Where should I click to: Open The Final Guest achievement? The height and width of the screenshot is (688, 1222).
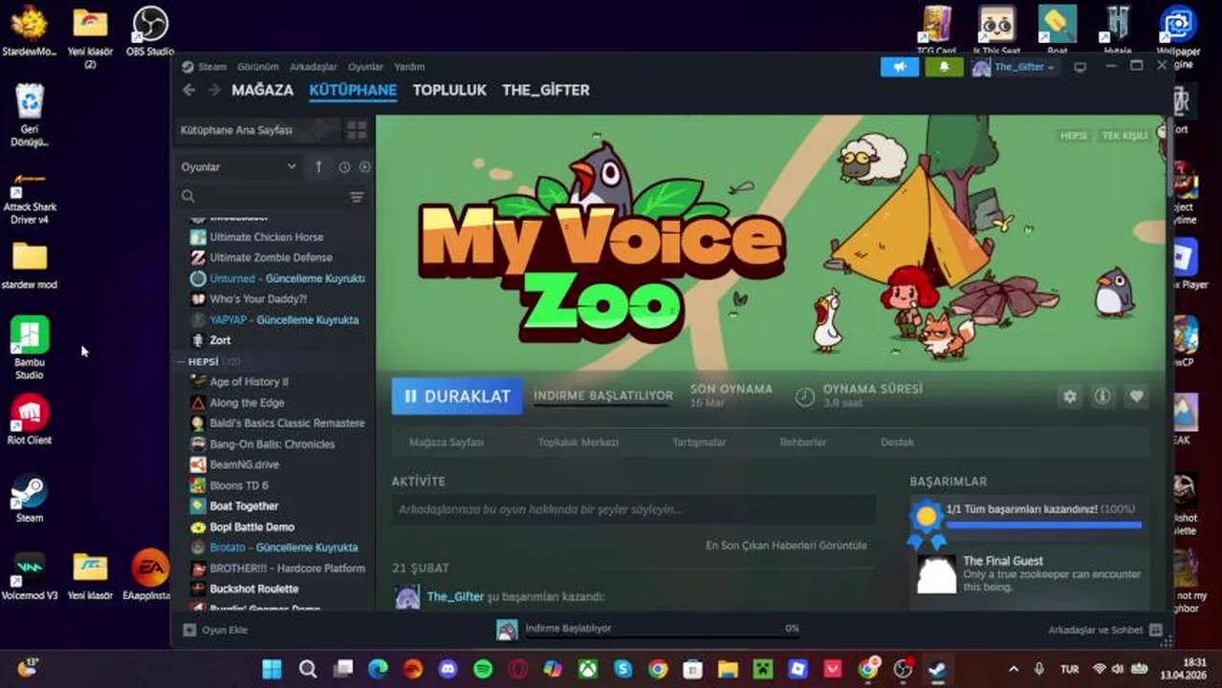pyautogui.click(x=1031, y=573)
